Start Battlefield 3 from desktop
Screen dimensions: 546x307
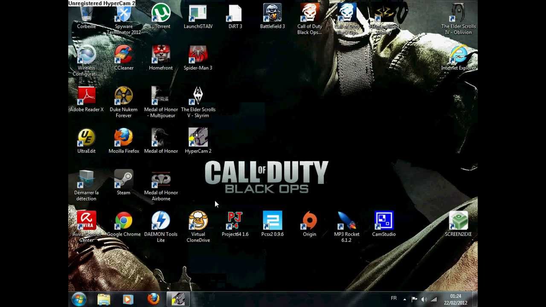tap(273, 17)
